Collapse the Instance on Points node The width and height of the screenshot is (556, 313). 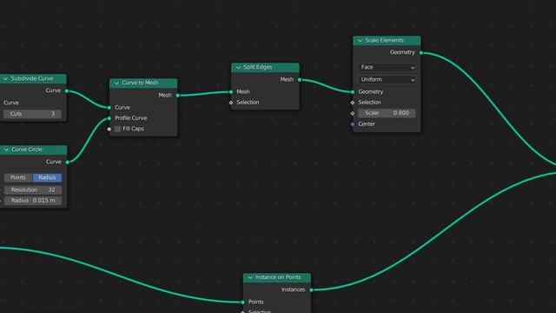tap(250, 277)
